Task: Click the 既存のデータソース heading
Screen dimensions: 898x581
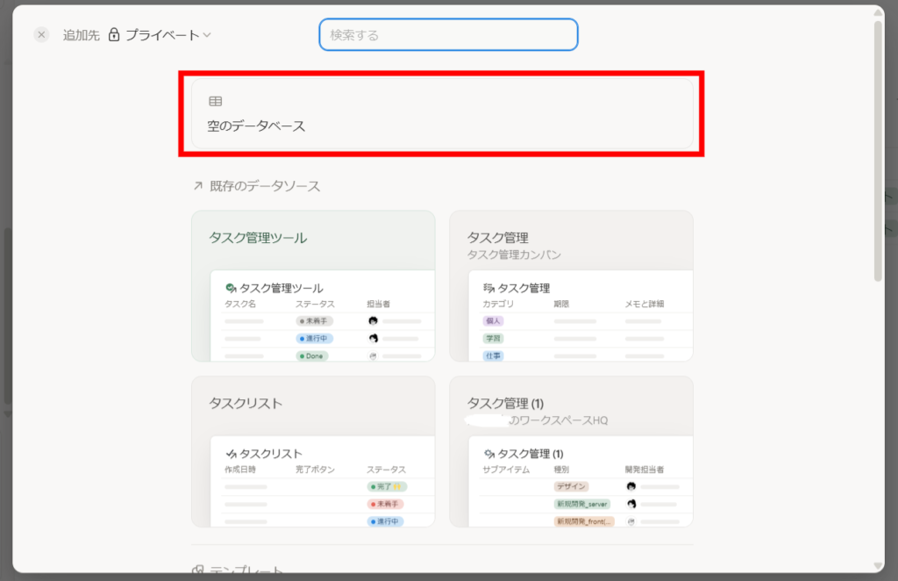Action: pos(265,186)
